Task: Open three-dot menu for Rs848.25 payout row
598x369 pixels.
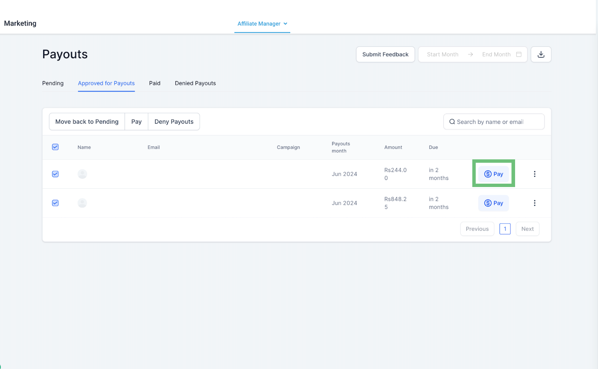Action: [x=534, y=203]
